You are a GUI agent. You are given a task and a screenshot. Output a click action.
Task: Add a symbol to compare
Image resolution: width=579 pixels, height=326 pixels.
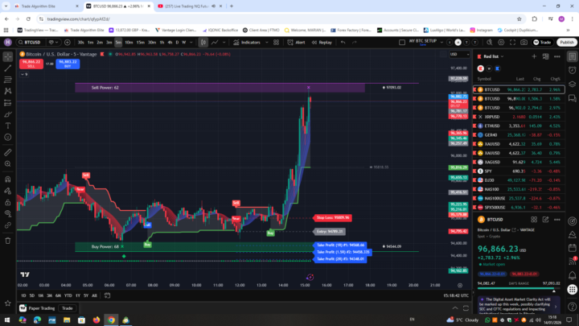(x=68, y=43)
